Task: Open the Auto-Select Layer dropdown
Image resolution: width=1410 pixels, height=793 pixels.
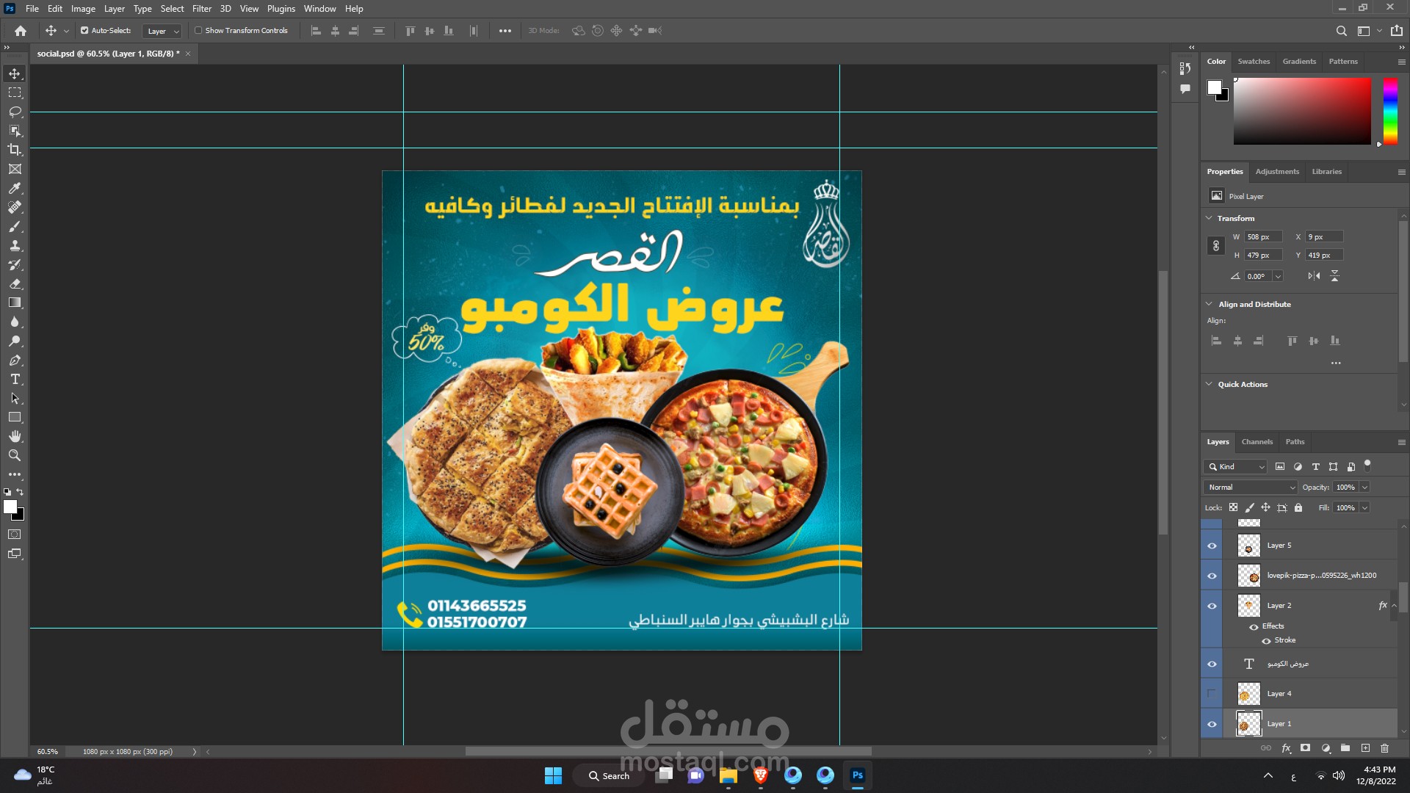Action: pyautogui.click(x=162, y=31)
